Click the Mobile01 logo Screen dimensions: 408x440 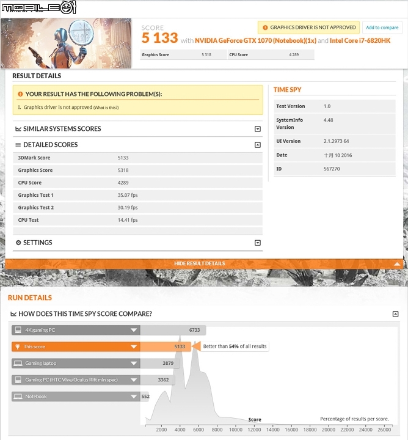point(38,7)
